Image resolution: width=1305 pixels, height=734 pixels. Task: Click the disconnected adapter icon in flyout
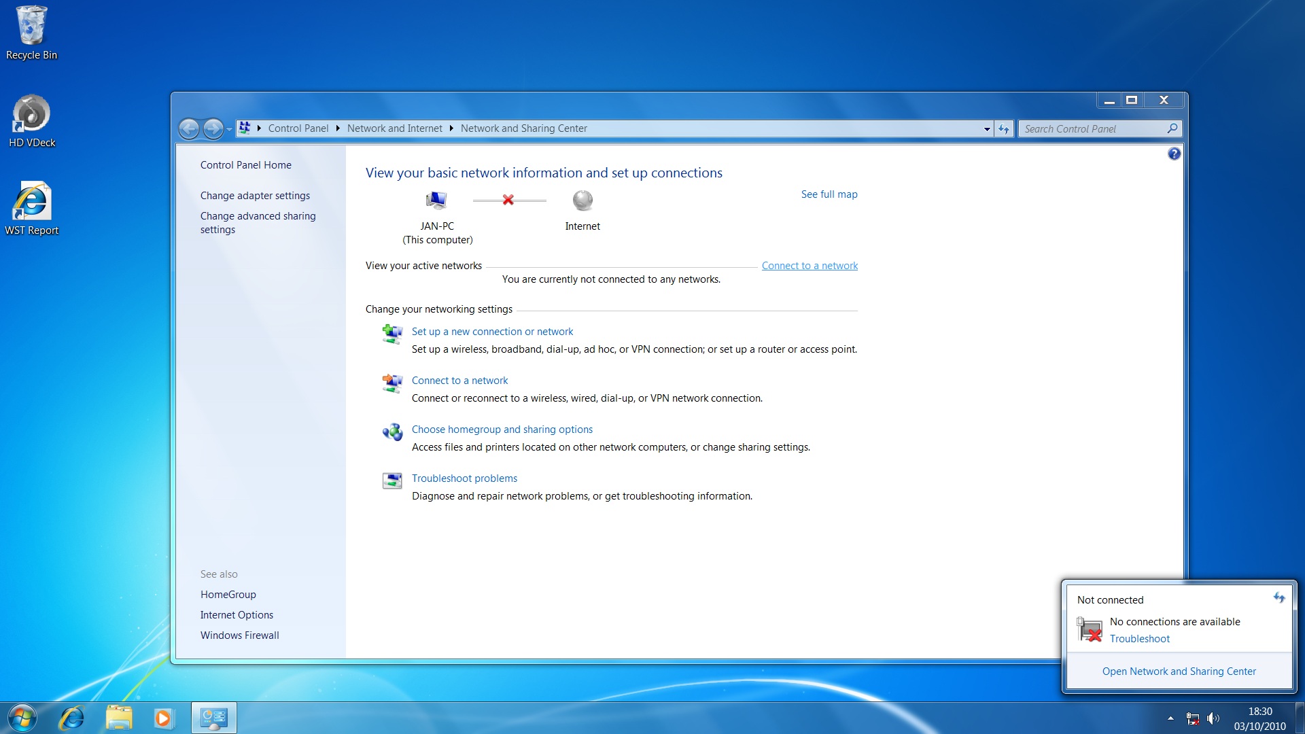pos(1090,629)
